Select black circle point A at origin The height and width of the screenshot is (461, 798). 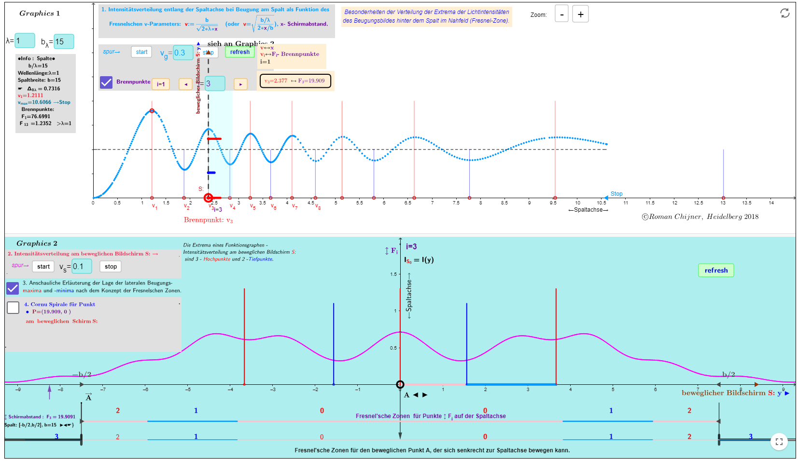point(400,384)
